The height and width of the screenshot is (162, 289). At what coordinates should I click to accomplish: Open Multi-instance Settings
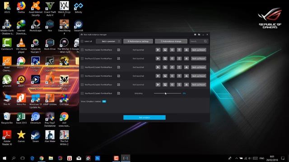click(138, 41)
